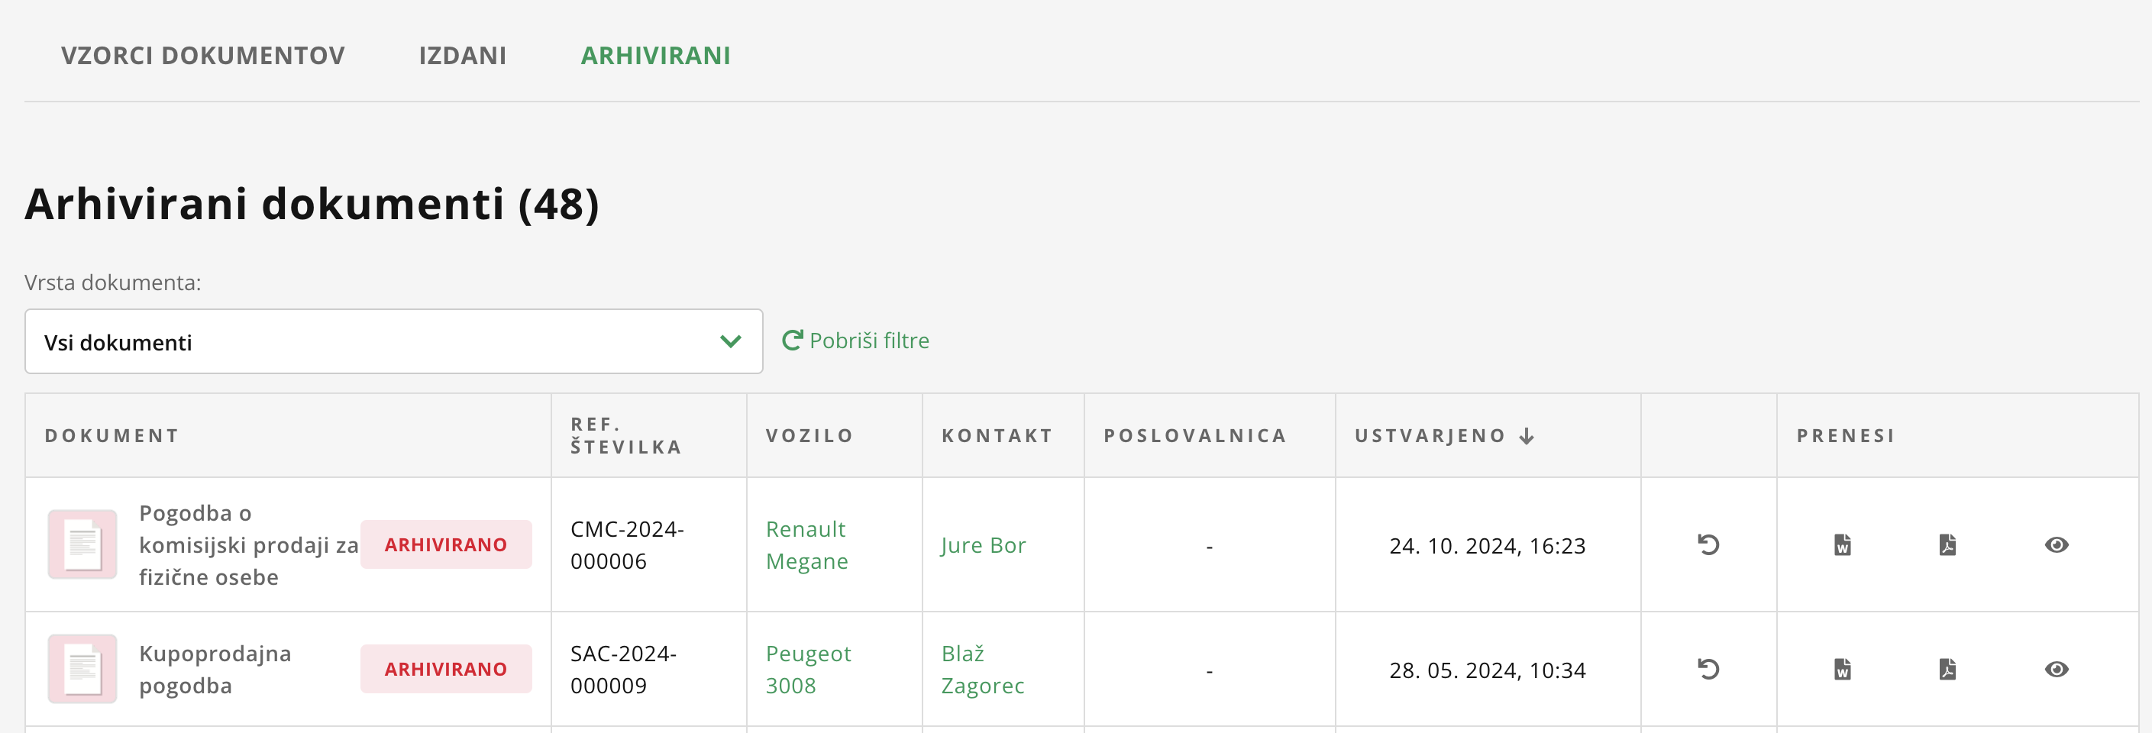
Task: Click the komisijski prodaji document thumbnail icon
Action: click(x=82, y=544)
